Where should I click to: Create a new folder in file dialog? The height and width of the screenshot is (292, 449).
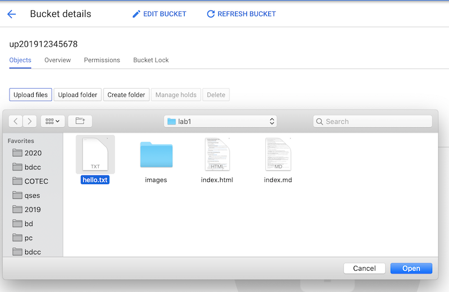(x=80, y=121)
